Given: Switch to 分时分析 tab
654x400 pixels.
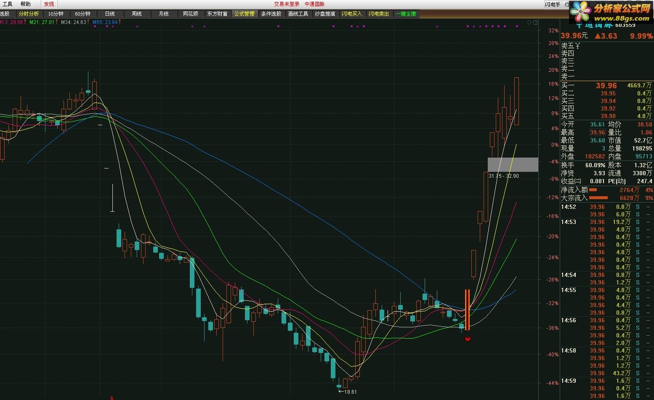Looking at the screenshot, I should pos(29,14).
